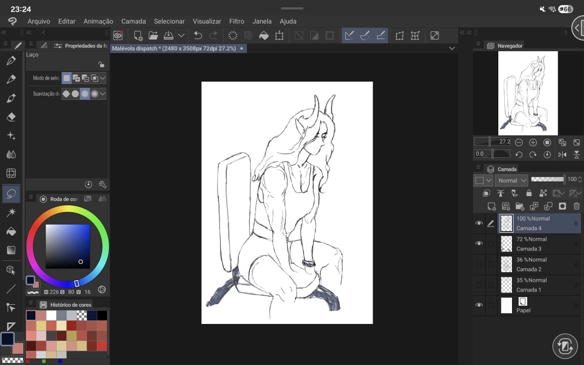Open the Filtro menu
The image size is (584, 365).
[237, 21]
